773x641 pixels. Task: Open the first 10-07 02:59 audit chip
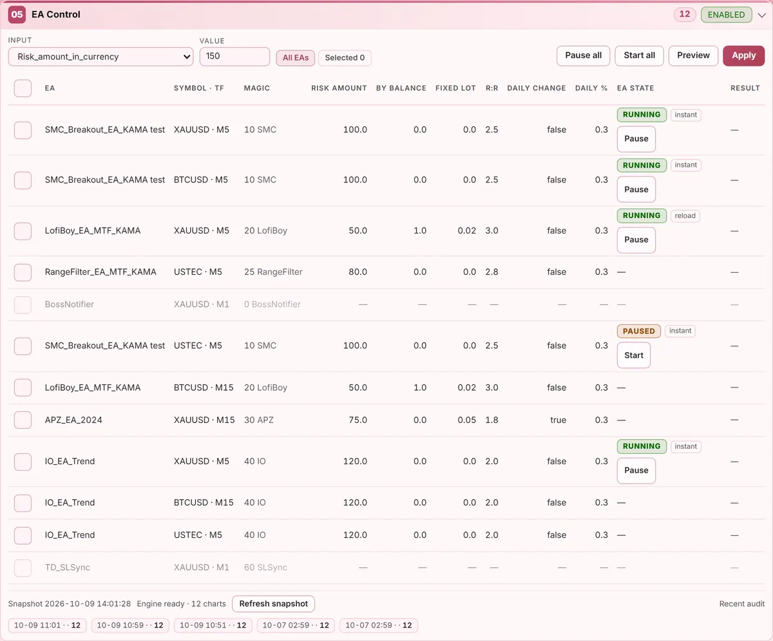pos(296,626)
